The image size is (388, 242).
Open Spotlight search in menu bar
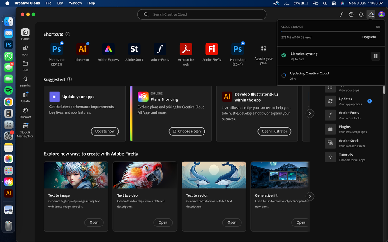point(325,3)
